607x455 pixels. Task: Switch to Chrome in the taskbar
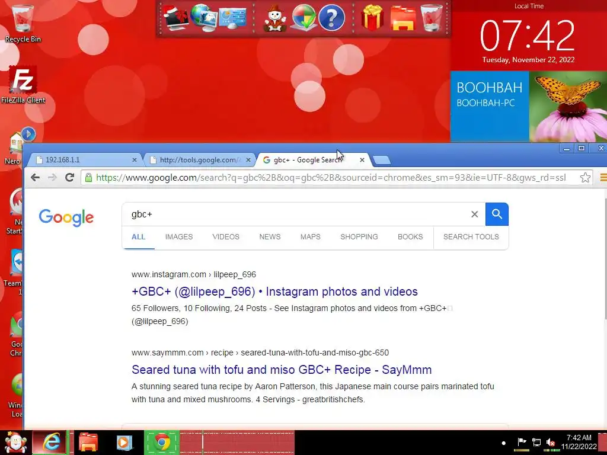tap(162, 442)
